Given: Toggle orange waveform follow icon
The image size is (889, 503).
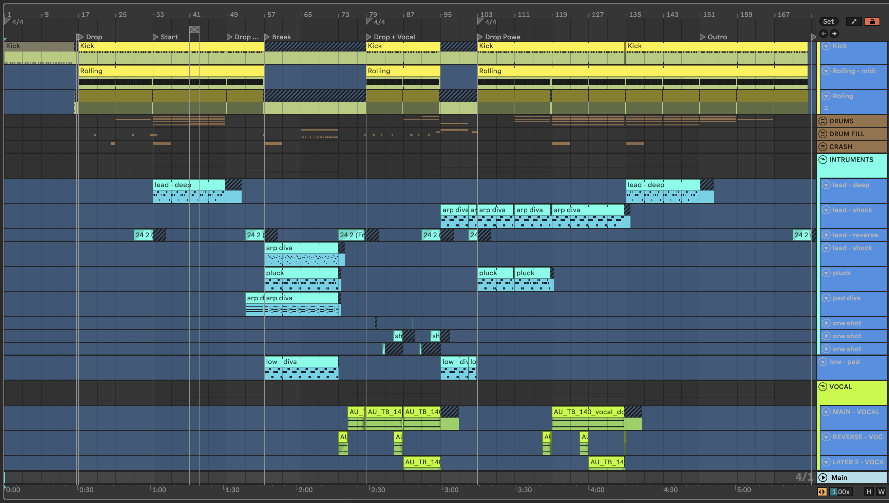Looking at the screenshot, I should point(822,491).
